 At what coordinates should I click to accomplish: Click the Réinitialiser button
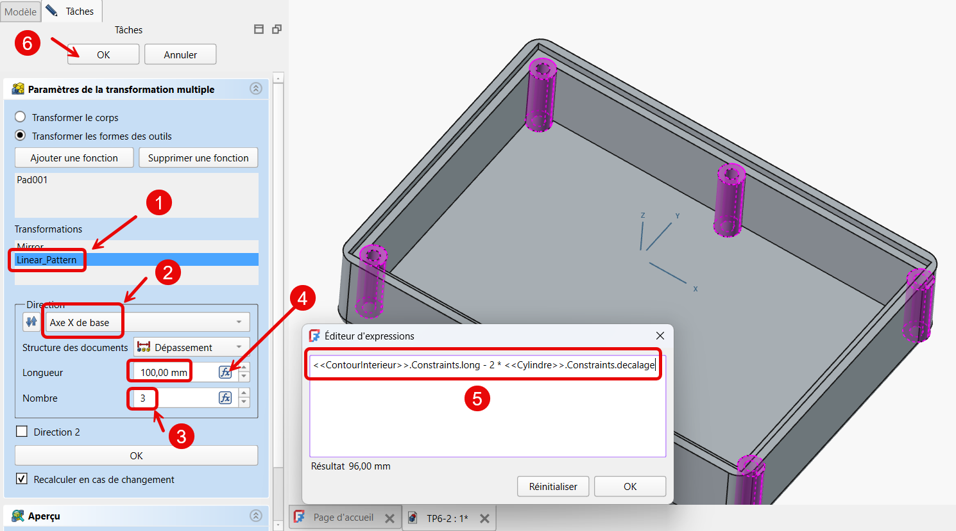(552, 487)
